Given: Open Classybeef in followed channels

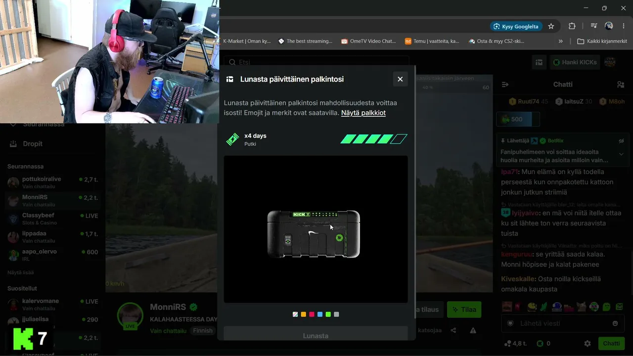Looking at the screenshot, I should point(53,219).
